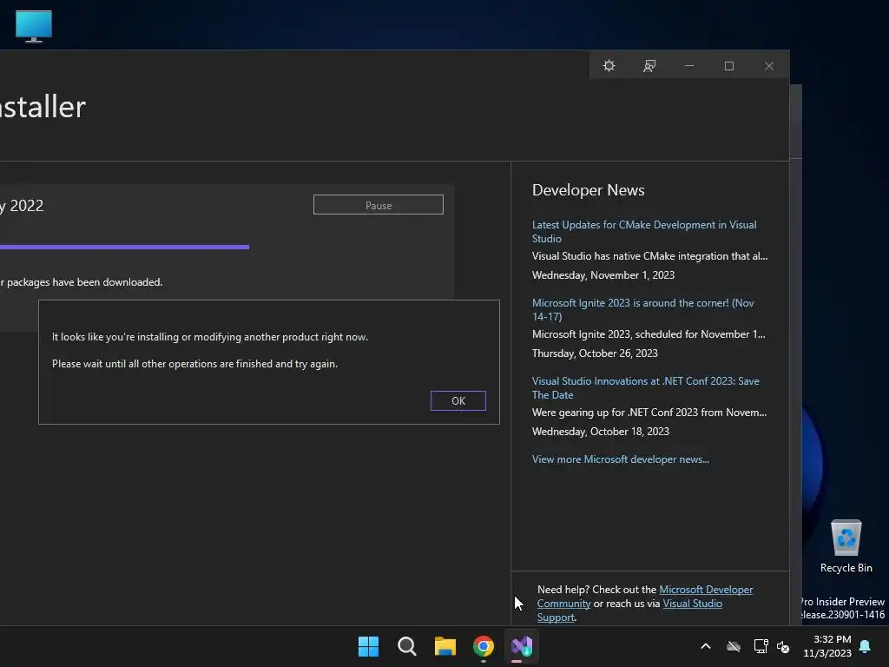Click the installation download progress bar
The image size is (889, 667).
coord(124,247)
